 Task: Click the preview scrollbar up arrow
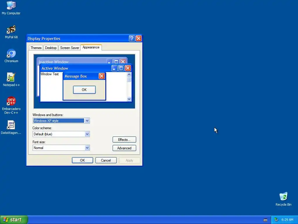129,74
